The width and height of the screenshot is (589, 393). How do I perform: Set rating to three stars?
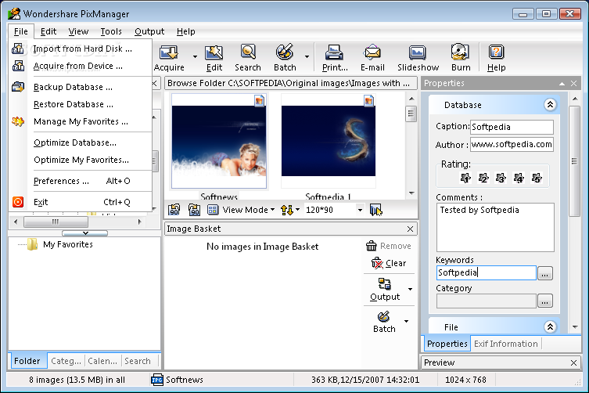coord(501,178)
